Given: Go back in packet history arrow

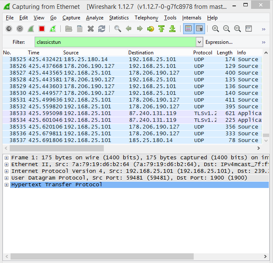Looking at the screenshot, I should [129, 29].
